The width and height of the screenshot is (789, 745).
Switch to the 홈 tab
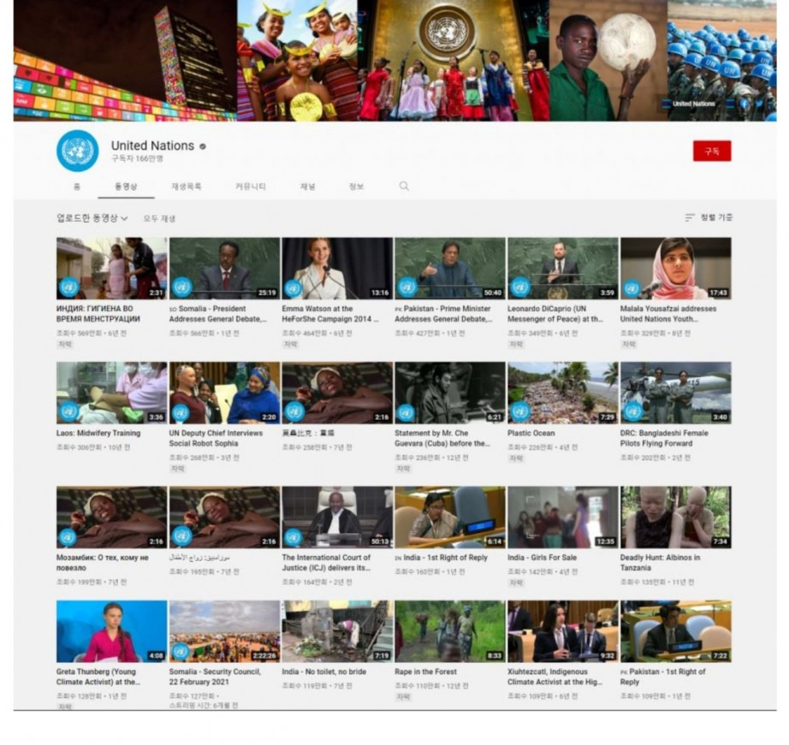tap(76, 186)
